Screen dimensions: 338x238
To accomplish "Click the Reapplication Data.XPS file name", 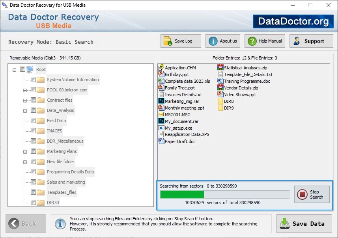I will pos(187,134).
